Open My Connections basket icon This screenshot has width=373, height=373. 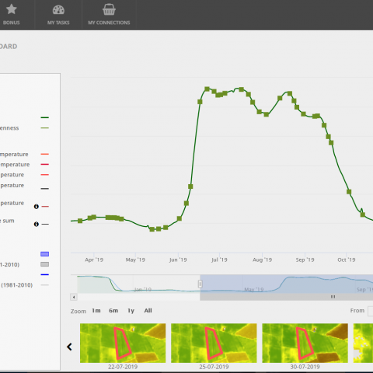[109, 9]
